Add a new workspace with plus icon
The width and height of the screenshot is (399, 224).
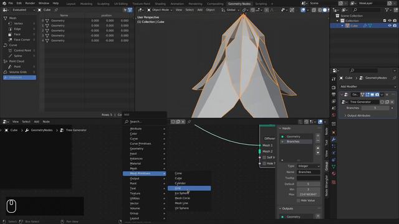(x=272, y=4)
